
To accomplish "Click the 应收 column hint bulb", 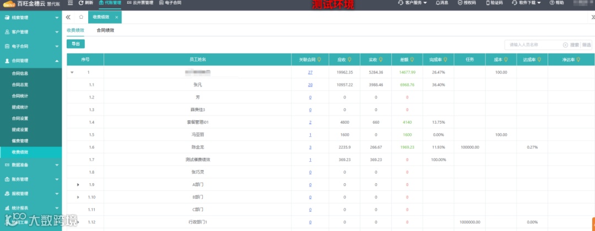I will 349,59.
